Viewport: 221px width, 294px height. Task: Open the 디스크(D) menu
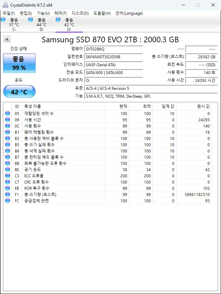tap(80, 13)
